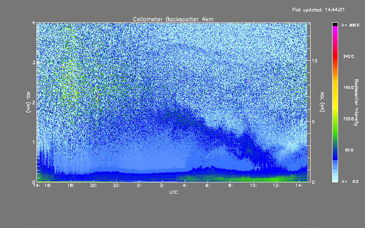Viewport: 365px width, 228px height.
Task: Select the 12: tick on UTC axis
Action: click(276, 186)
